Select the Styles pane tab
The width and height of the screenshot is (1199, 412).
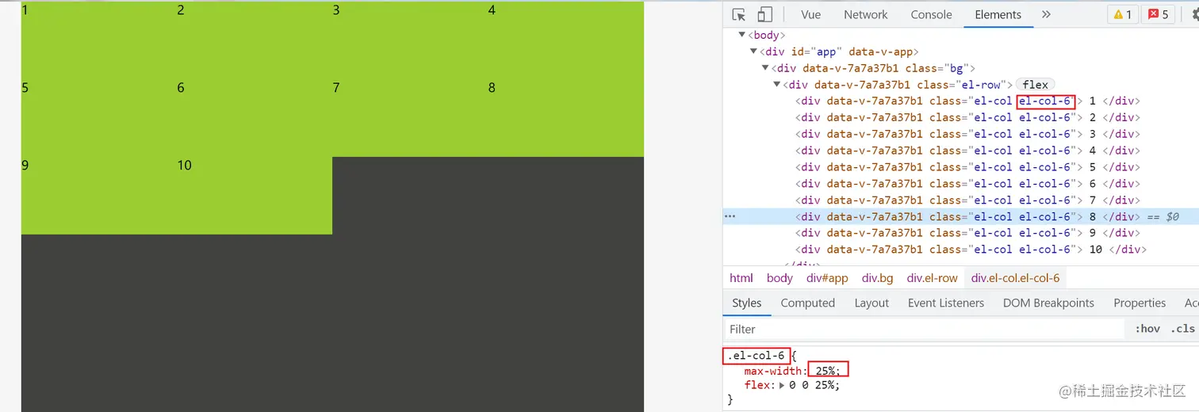[746, 303]
